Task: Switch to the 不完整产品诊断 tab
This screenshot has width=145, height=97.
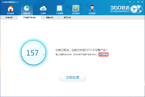Action: coord(29,18)
